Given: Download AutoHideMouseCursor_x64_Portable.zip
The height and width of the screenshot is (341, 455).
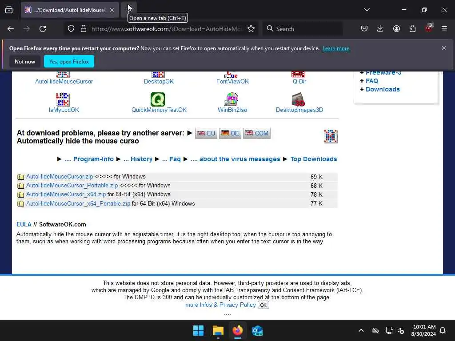Looking at the screenshot, I should click(x=78, y=203).
